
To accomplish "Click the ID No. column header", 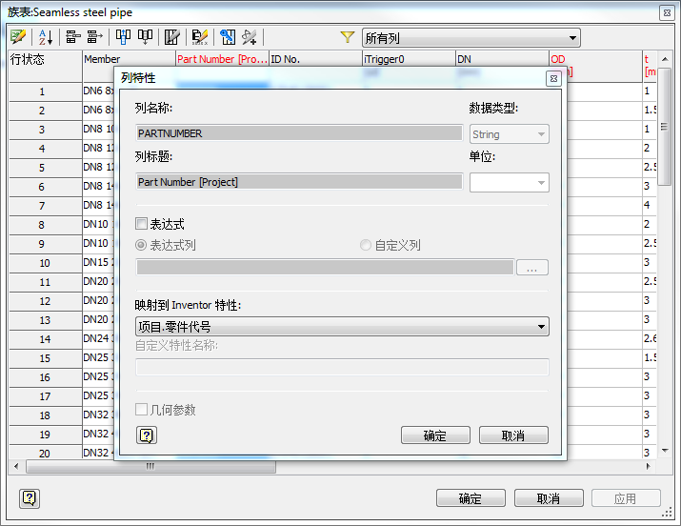I will point(316,59).
